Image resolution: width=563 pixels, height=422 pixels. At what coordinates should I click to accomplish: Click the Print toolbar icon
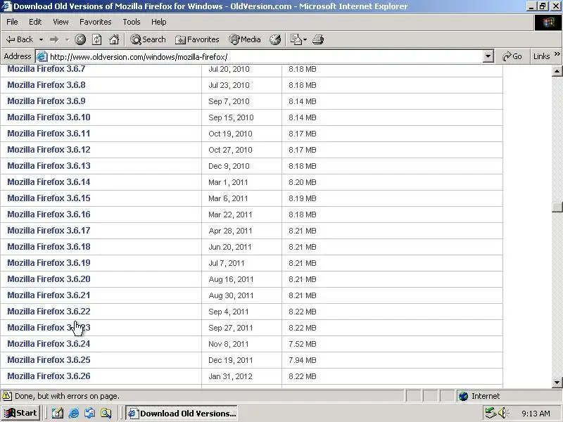click(318, 39)
